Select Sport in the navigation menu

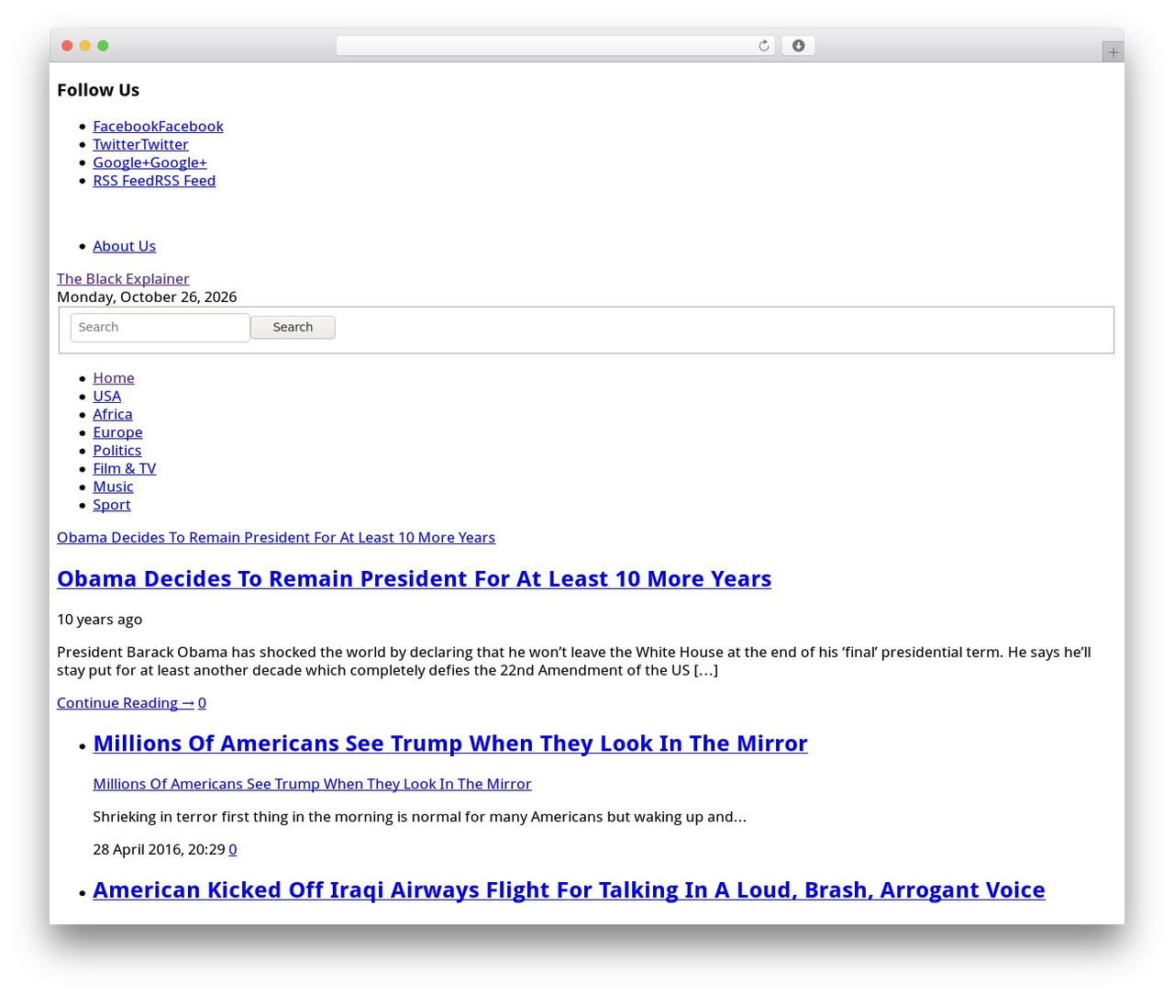pyautogui.click(x=112, y=505)
